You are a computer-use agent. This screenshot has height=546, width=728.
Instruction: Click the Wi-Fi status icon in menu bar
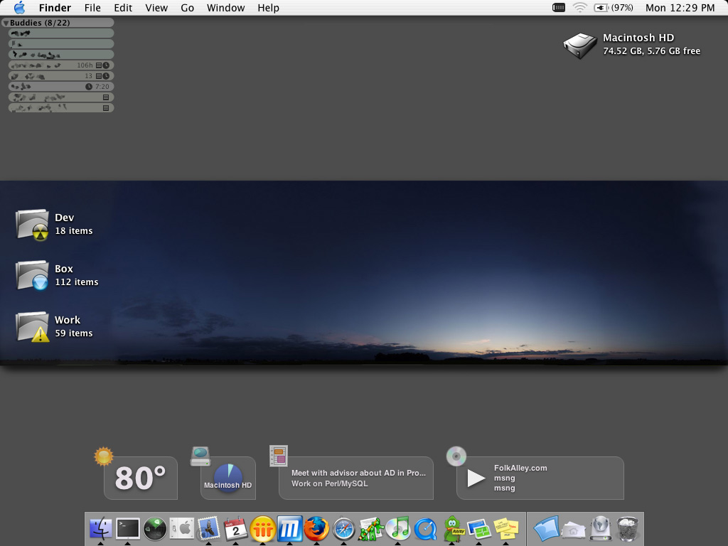[x=580, y=7]
